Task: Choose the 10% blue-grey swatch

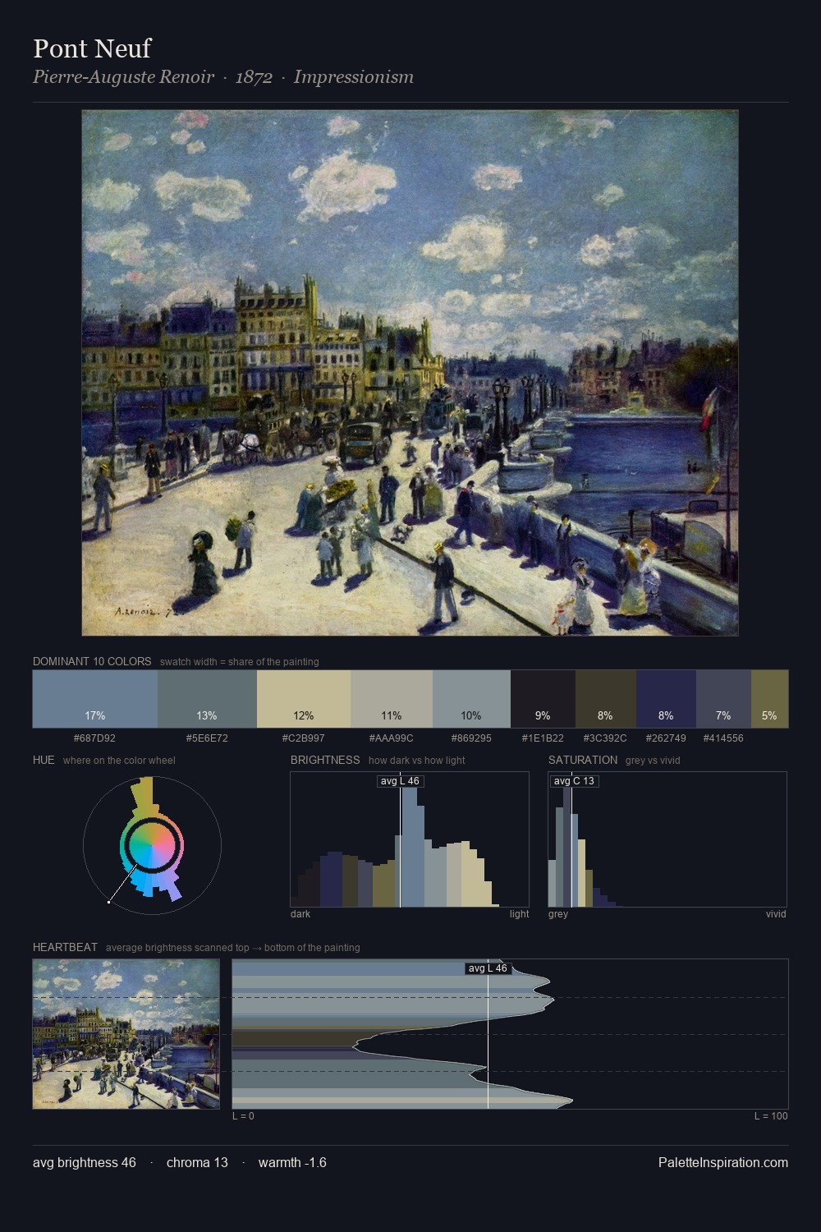Action: [471, 699]
